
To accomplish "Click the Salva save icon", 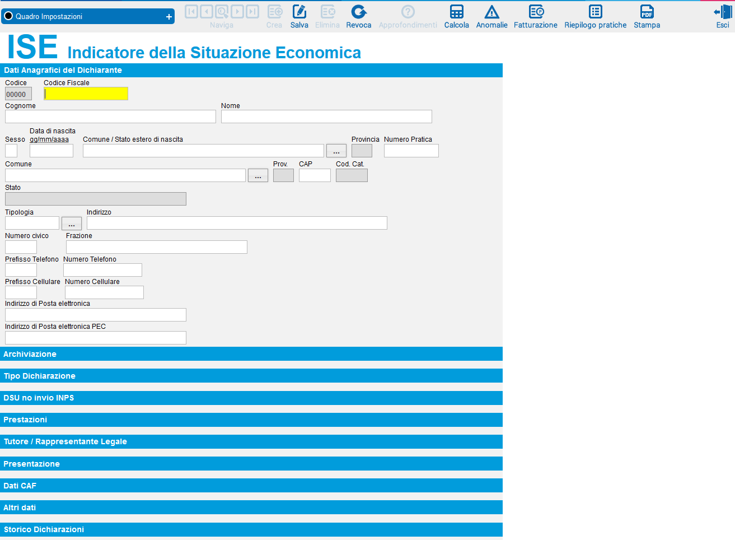I will pyautogui.click(x=299, y=12).
